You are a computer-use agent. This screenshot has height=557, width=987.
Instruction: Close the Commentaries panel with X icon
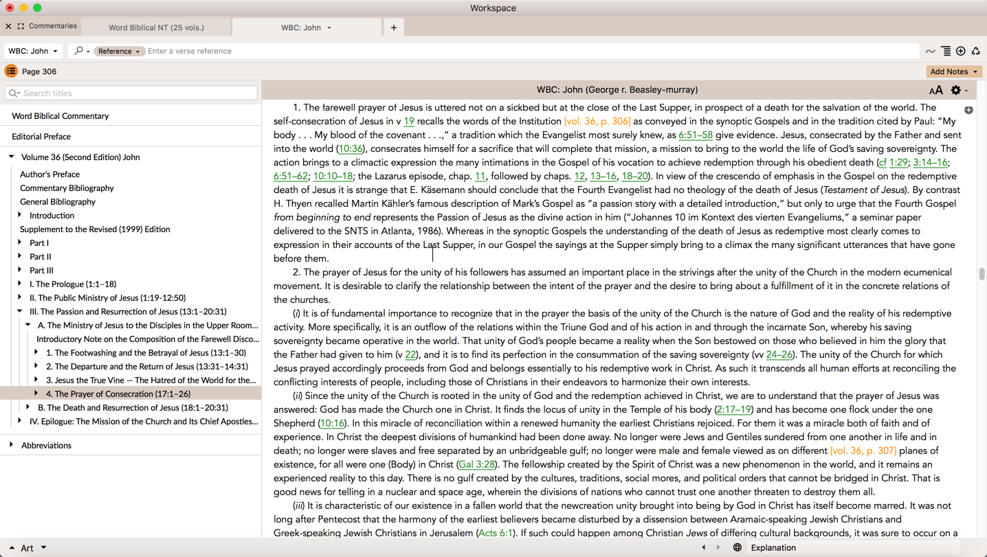(x=8, y=26)
